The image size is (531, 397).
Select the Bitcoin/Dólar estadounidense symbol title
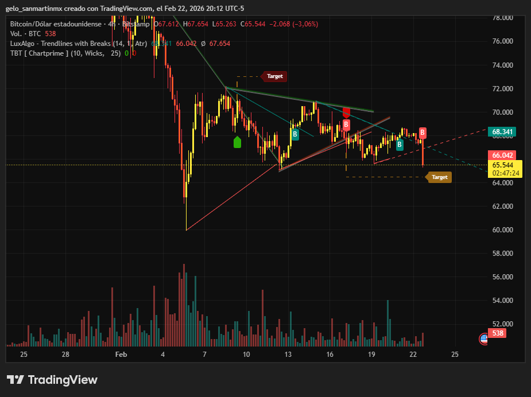pyautogui.click(x=56, y=24)
